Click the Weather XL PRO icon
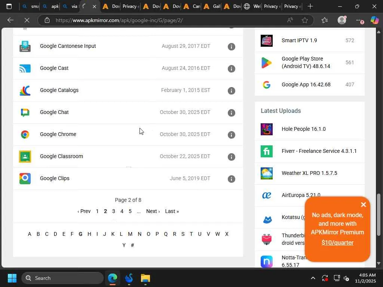 coord(266,173)
